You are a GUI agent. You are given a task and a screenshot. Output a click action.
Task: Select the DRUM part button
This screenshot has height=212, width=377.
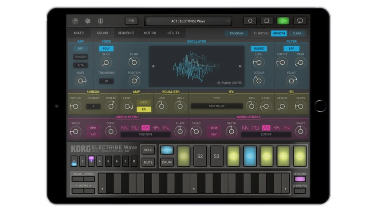[x=167, y=162]
